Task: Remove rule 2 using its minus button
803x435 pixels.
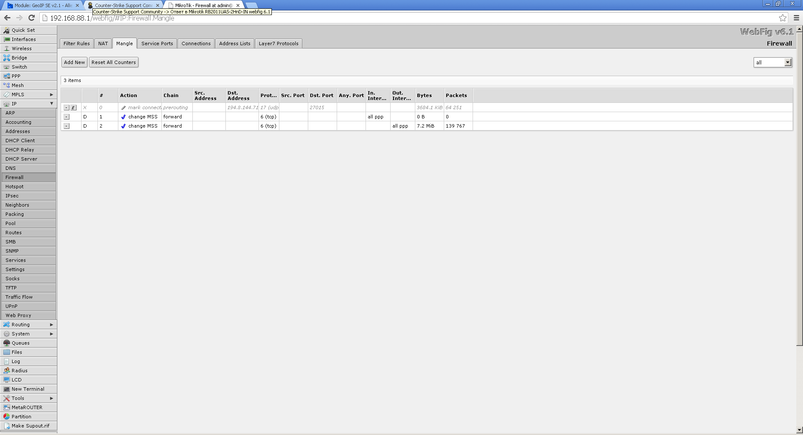Action: (x=66, y=126)
